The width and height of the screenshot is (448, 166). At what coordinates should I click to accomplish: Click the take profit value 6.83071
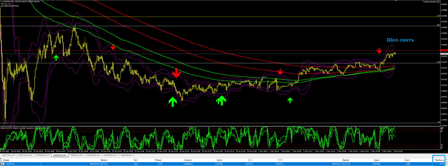[x=279, y=164]
